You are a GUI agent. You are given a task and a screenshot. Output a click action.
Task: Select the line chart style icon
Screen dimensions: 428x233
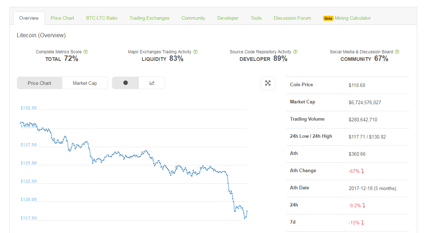click(x=152, y=83)
